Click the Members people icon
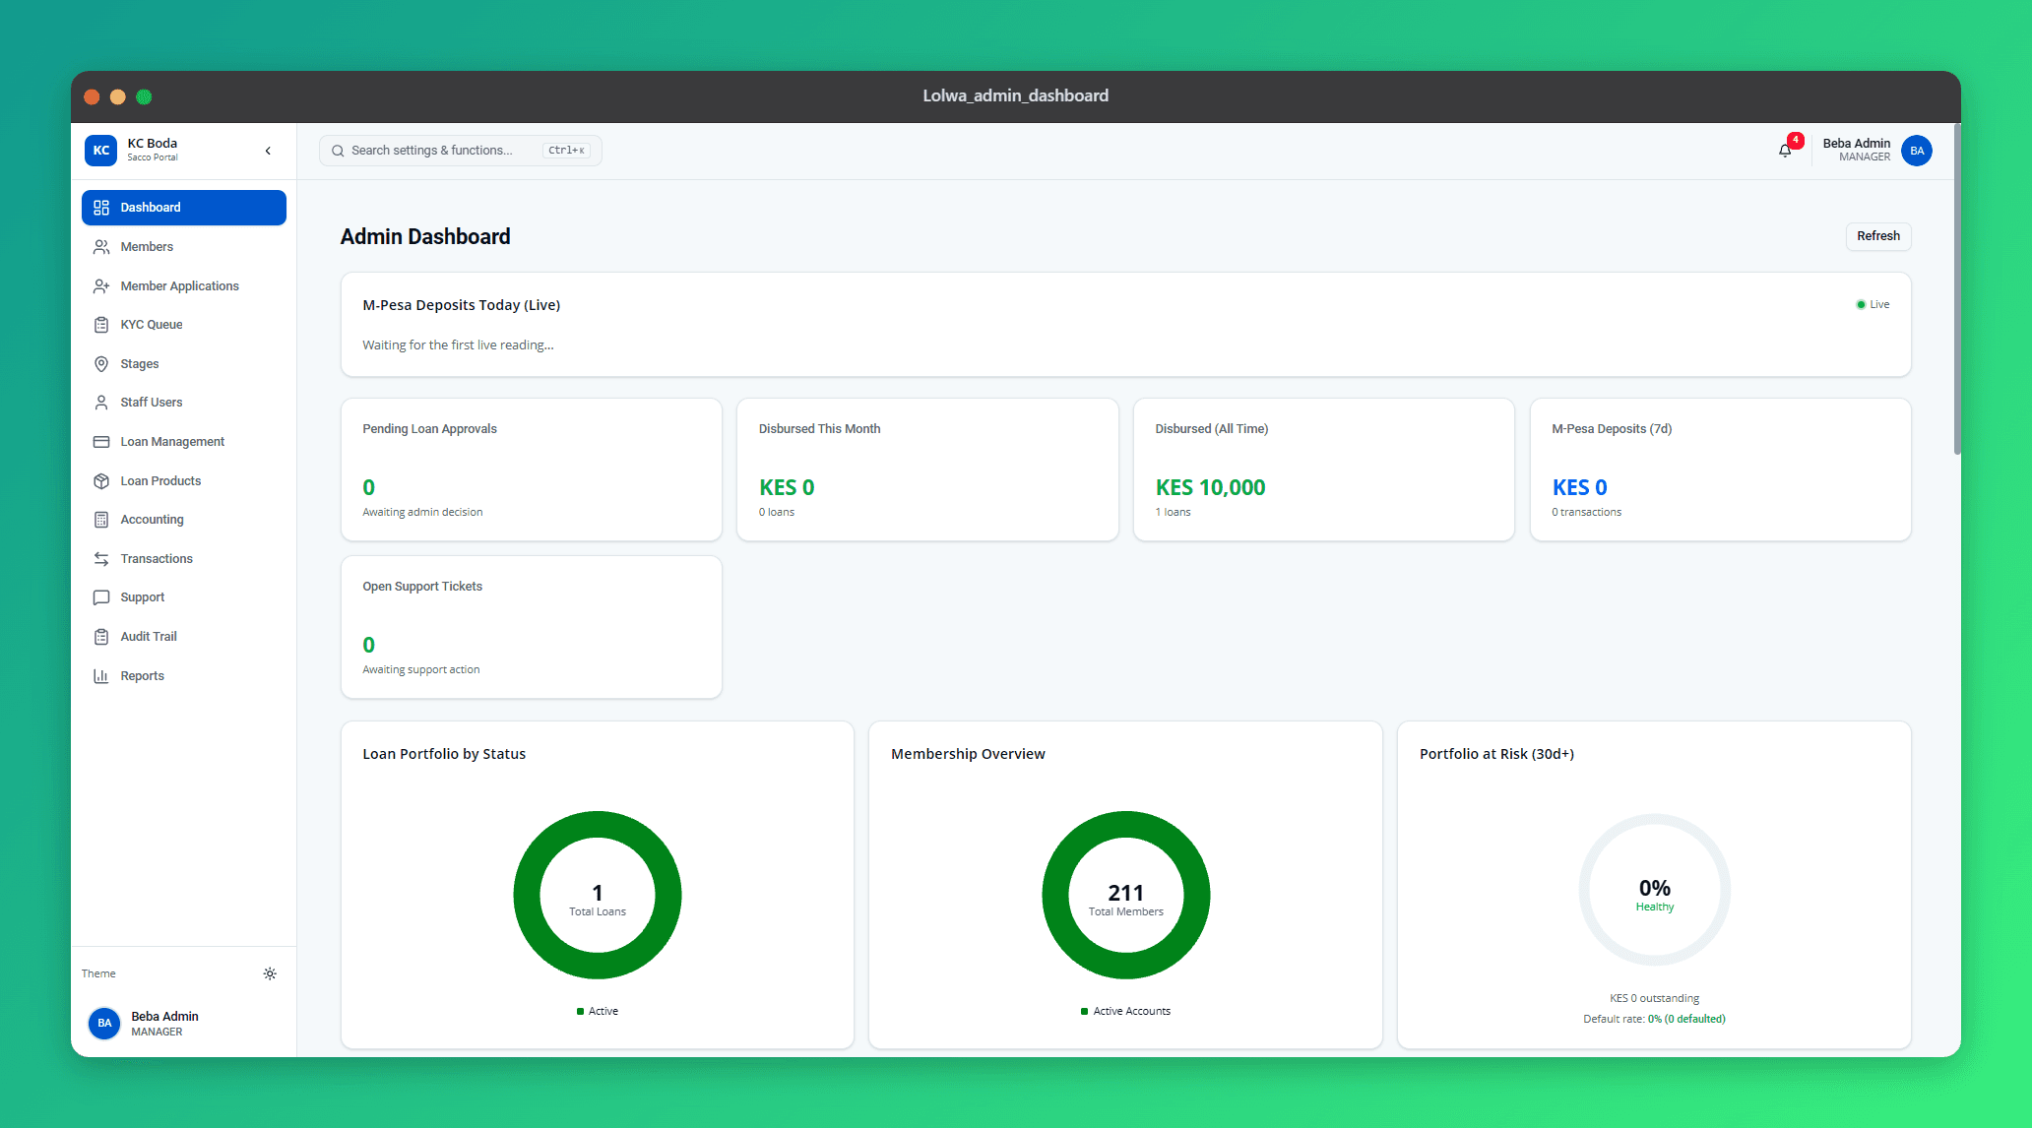 (x=101, y=247)
